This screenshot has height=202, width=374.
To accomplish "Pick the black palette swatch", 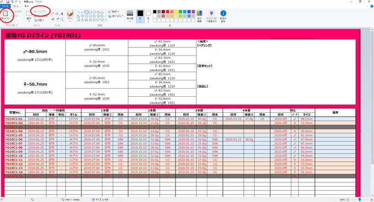I will tap(155, 12).
